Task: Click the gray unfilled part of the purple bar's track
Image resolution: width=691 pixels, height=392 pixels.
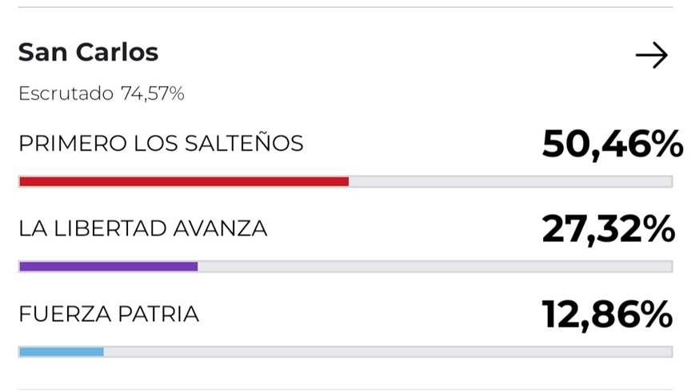Action: point(434,267)
